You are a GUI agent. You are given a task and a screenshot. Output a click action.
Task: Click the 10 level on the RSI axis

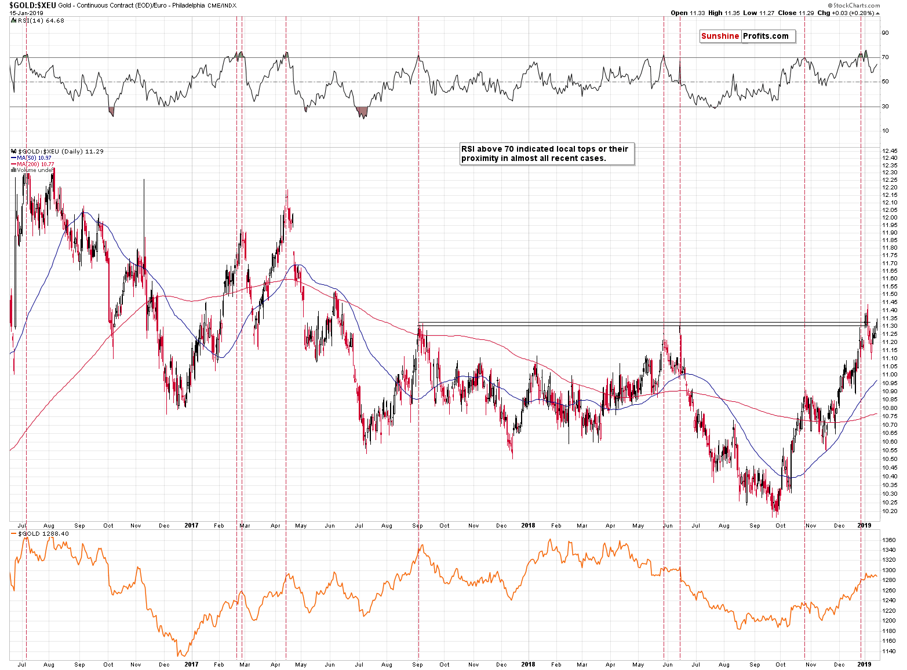coord(885,131)
